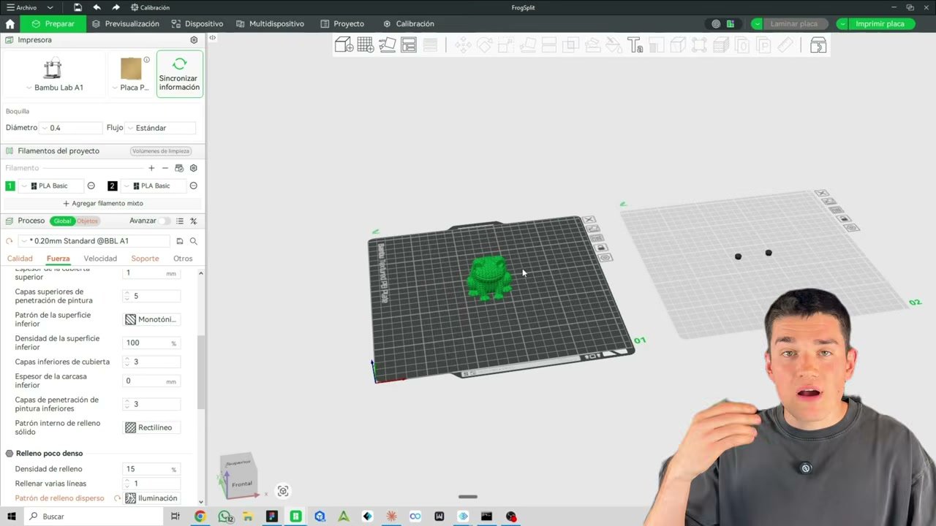Click the Imprimir placa button
The height and width of the screenshot is (526, 936).
(x=880, y=24)
